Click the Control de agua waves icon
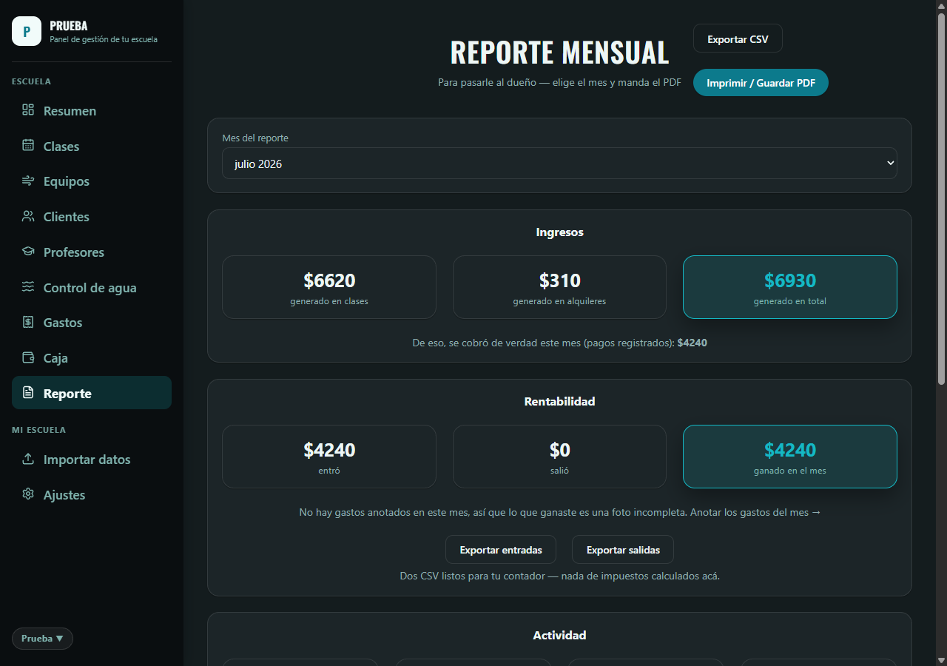The width and height of the screenshot is (947, 666). (x=28, y=287)
